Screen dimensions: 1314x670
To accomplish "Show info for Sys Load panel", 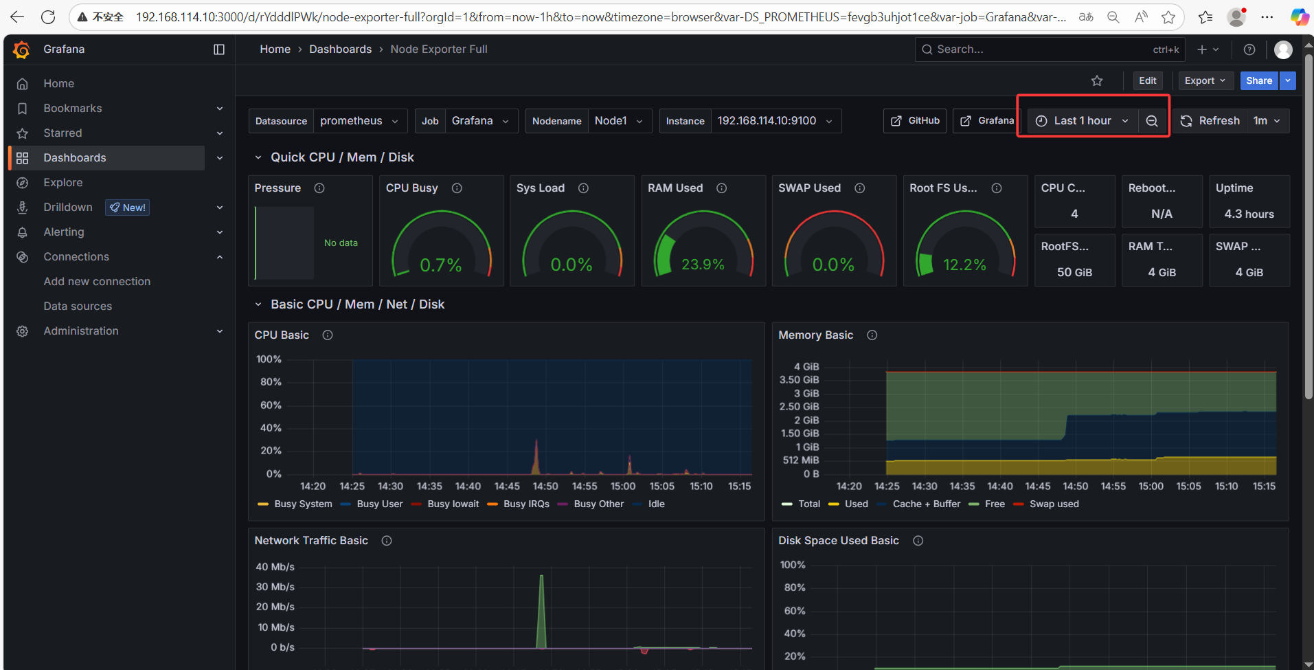I will pos(583,188).
